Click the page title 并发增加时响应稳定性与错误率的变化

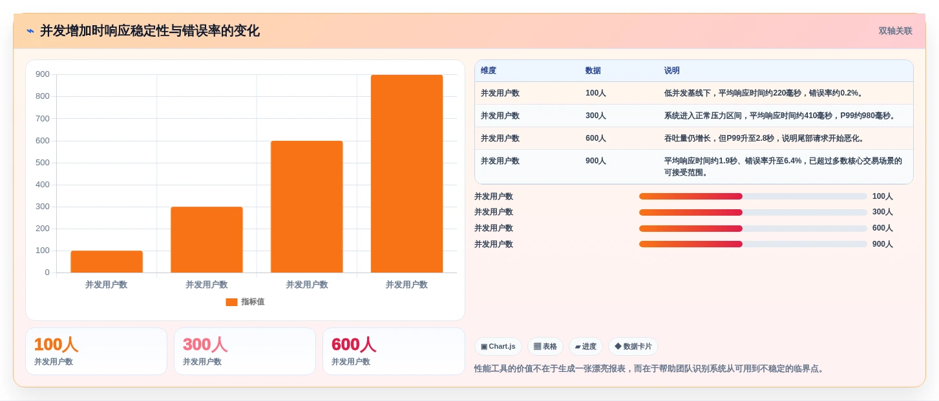point(150,31)
